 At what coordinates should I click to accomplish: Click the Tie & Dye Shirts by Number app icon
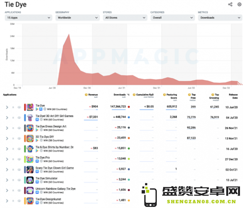30,149
